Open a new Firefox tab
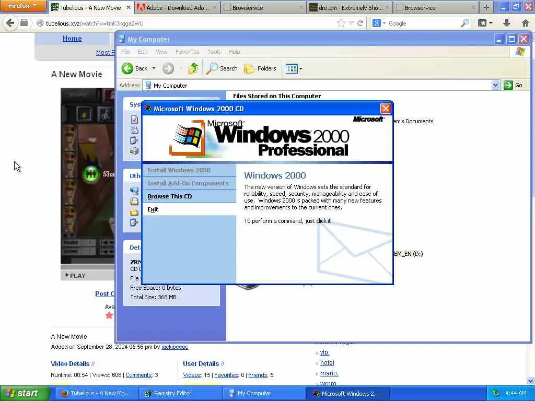The width and height of the screenshot is (535, 401). pos(486,7)
